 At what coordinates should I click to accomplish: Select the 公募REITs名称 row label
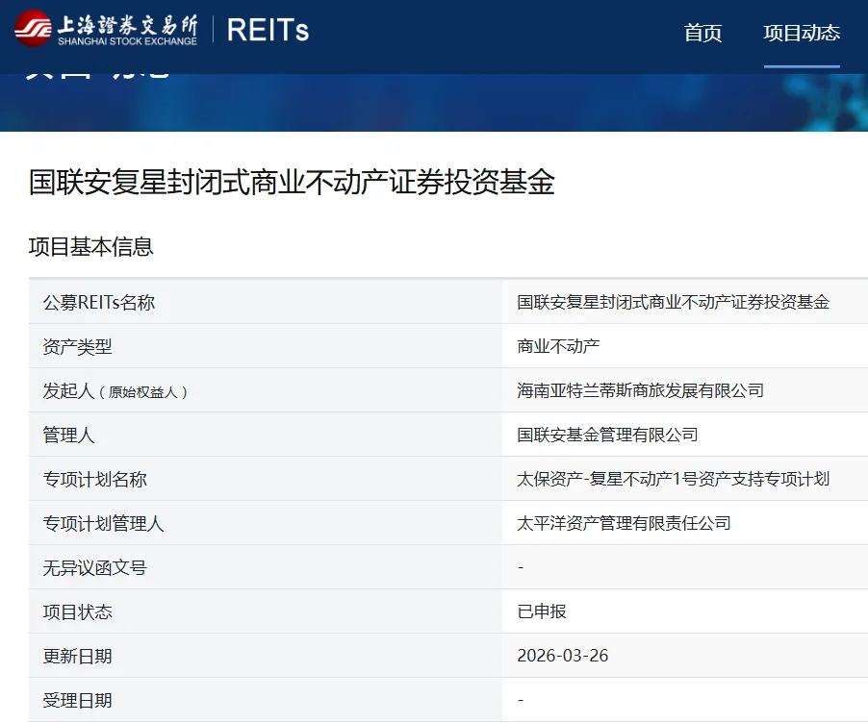pos(98,303)
